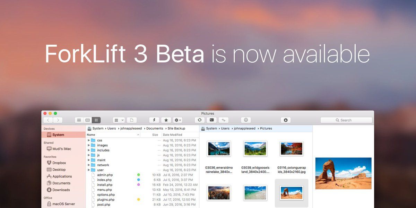Open the gear action dropdown menu
416x208 pixels.
tap(178, 120)
